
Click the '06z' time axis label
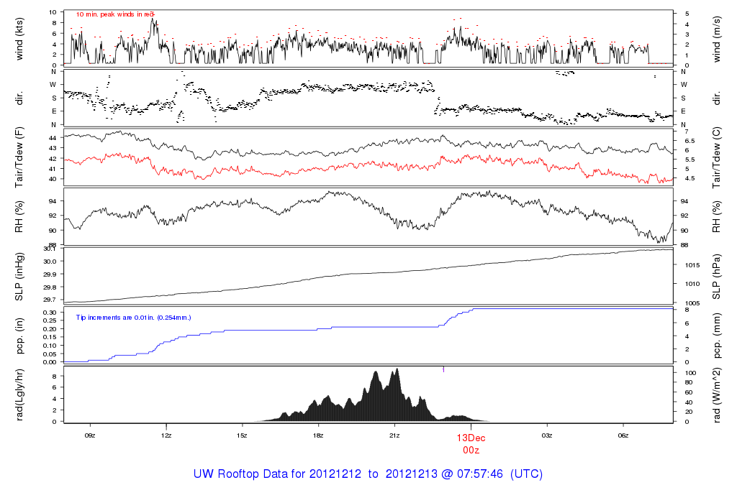point(623,435)
